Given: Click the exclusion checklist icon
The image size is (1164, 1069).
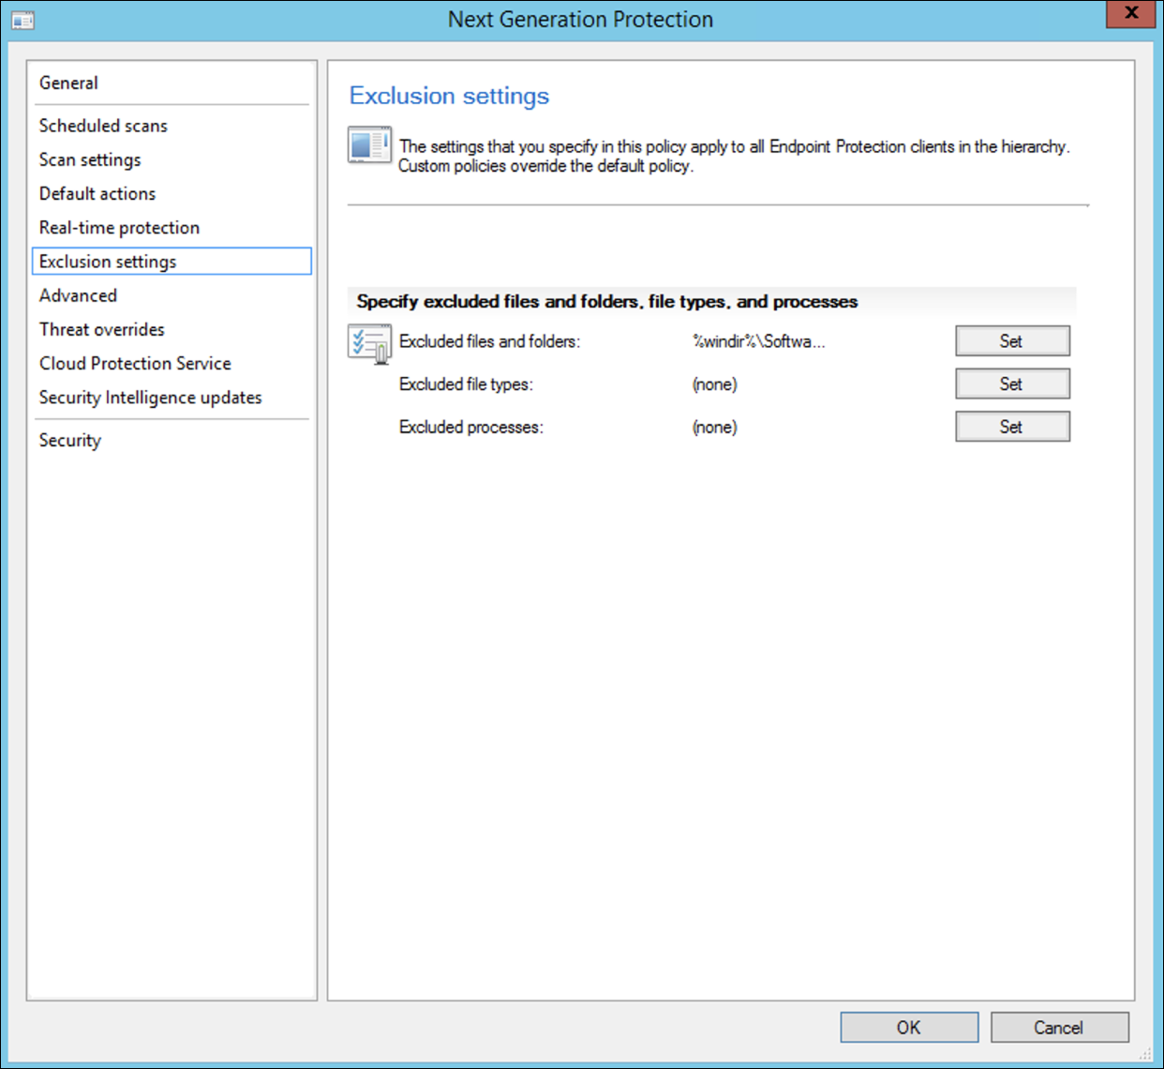Looking at the screenshot, I should [x=369, y=343].
